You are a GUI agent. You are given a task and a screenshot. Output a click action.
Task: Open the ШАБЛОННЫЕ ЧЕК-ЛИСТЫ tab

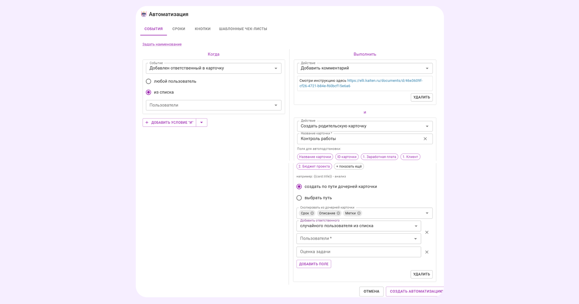243,29
